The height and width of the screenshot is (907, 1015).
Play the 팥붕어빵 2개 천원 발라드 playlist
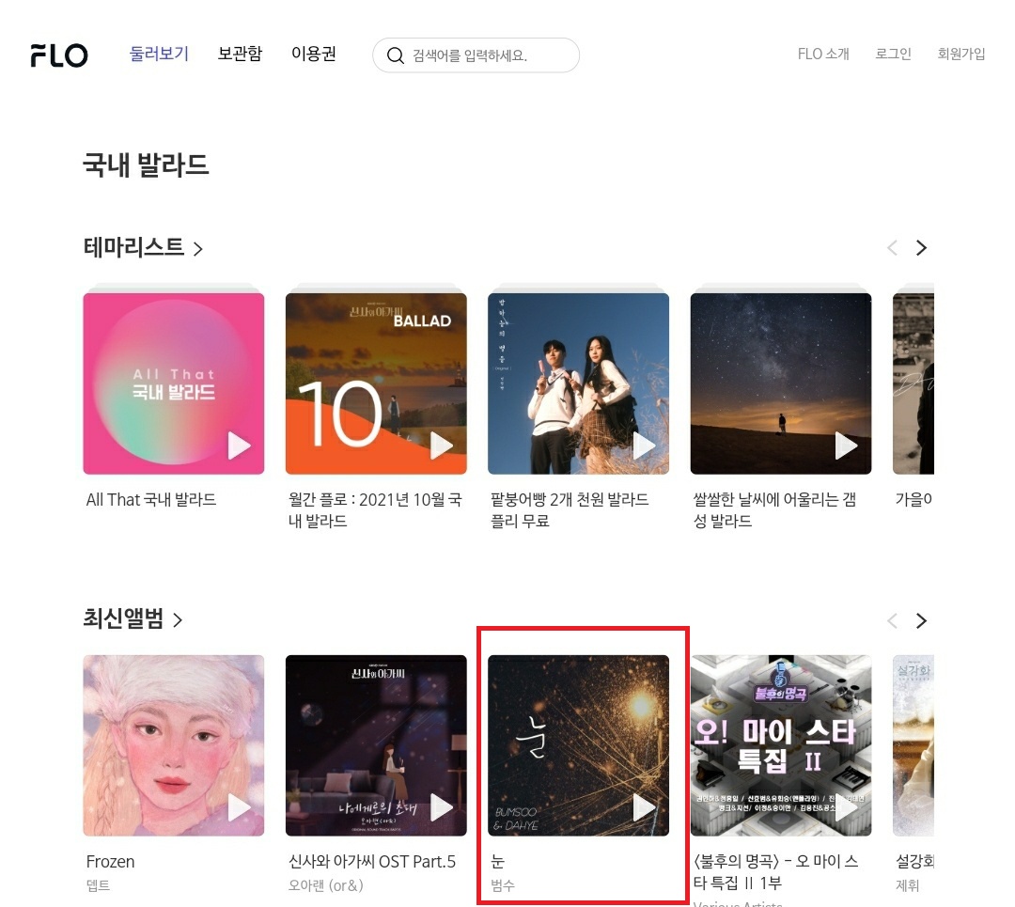tap(644, 446)
